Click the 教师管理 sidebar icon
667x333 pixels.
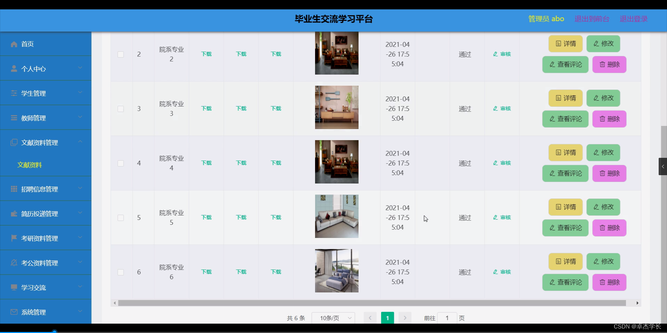[14, 118]
